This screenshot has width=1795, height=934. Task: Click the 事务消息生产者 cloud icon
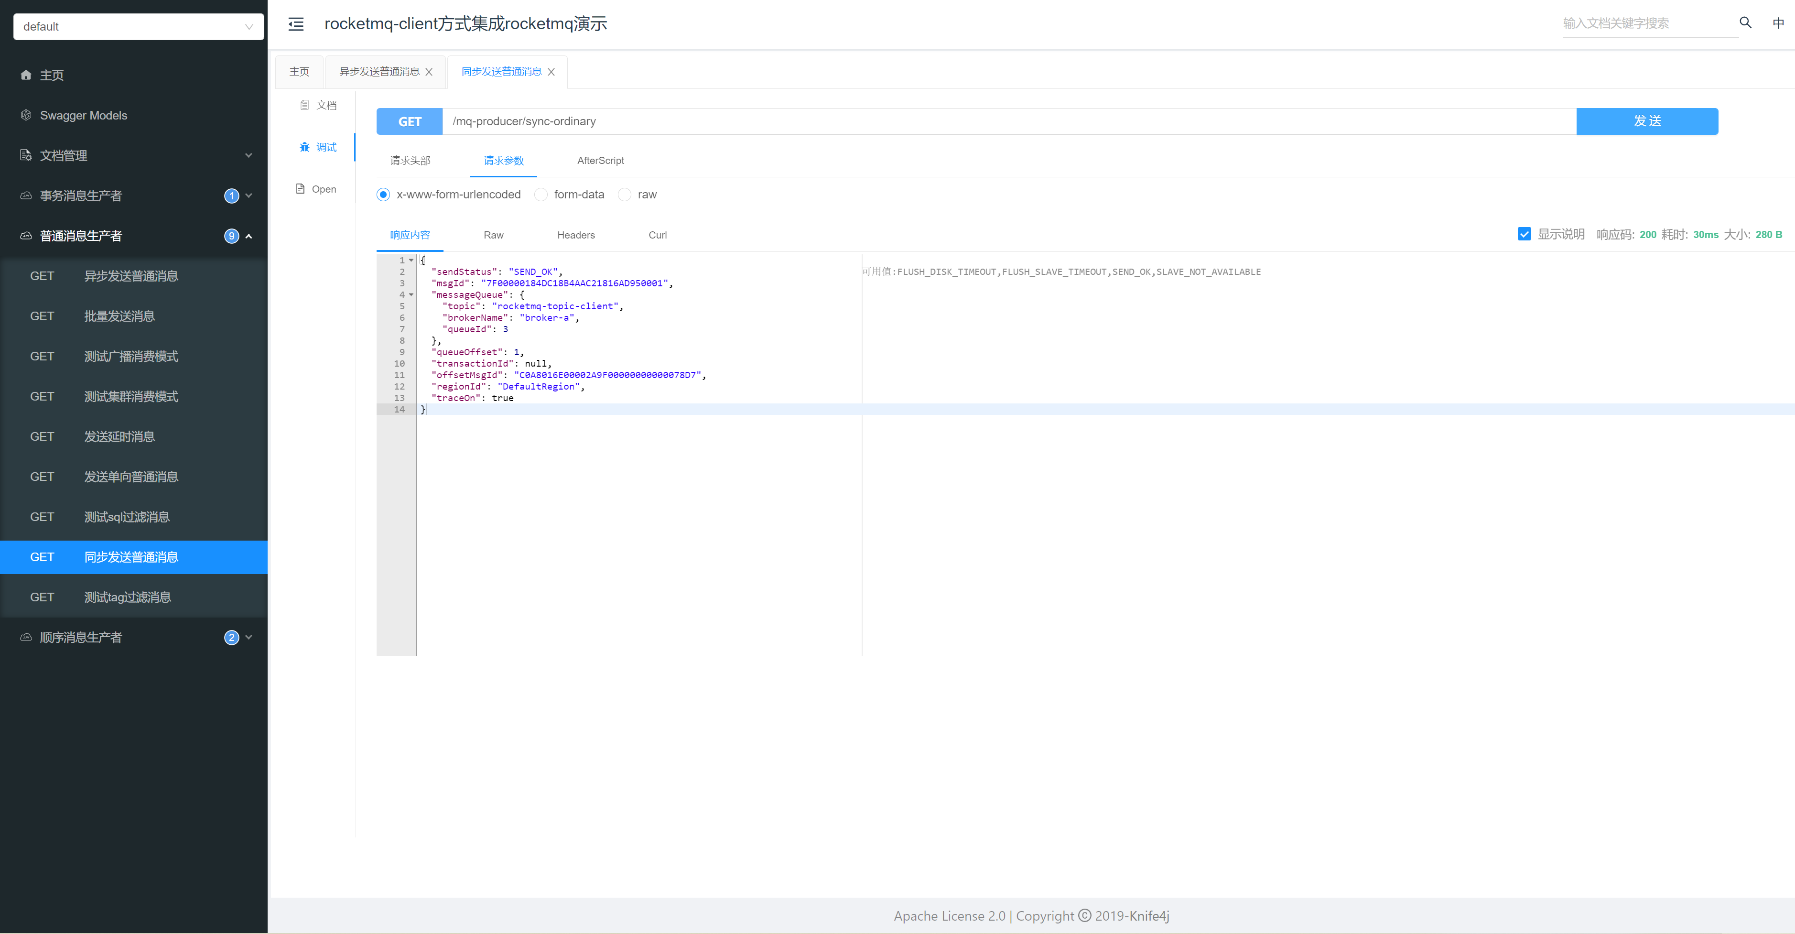pos(26,196)
